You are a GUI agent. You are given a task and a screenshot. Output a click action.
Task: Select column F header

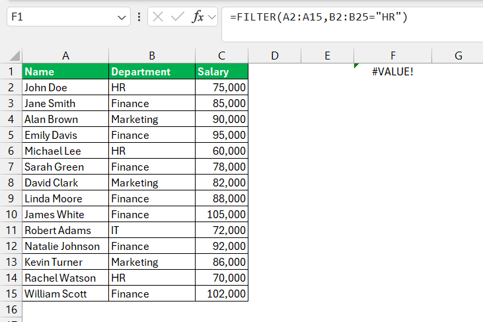392,56
